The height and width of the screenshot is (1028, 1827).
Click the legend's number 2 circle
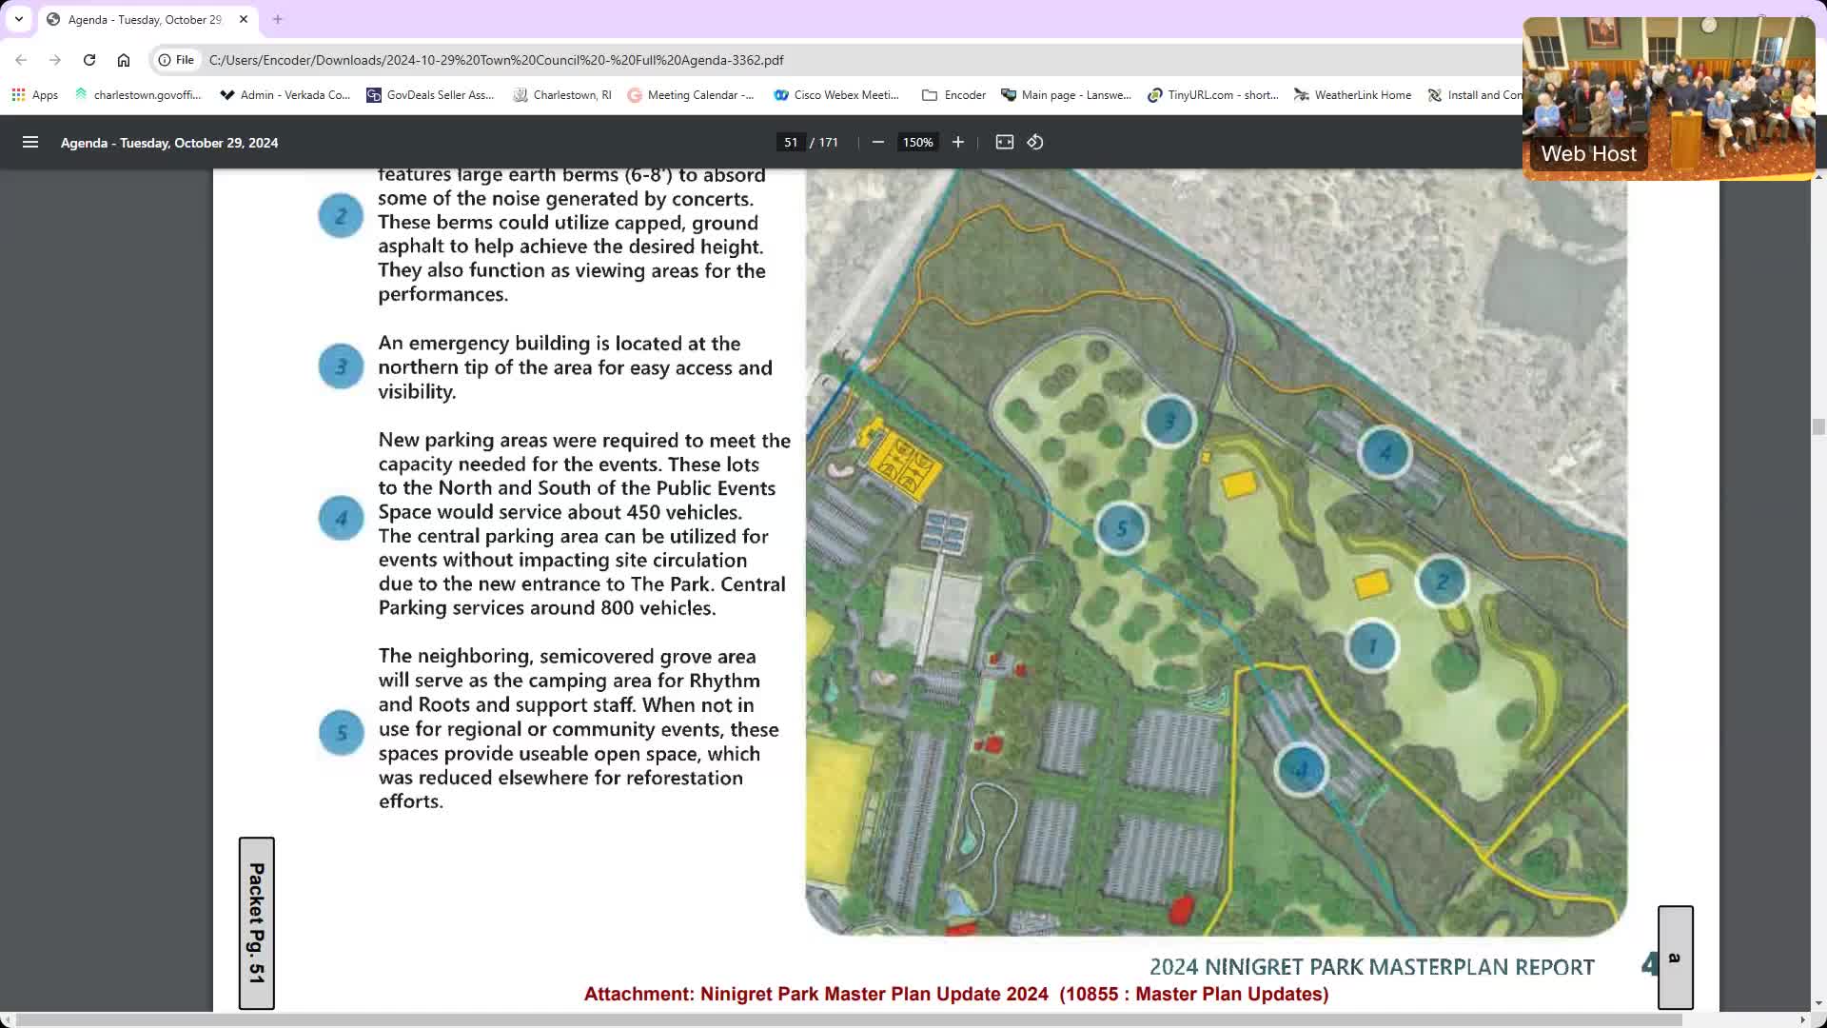click(341, 216)
